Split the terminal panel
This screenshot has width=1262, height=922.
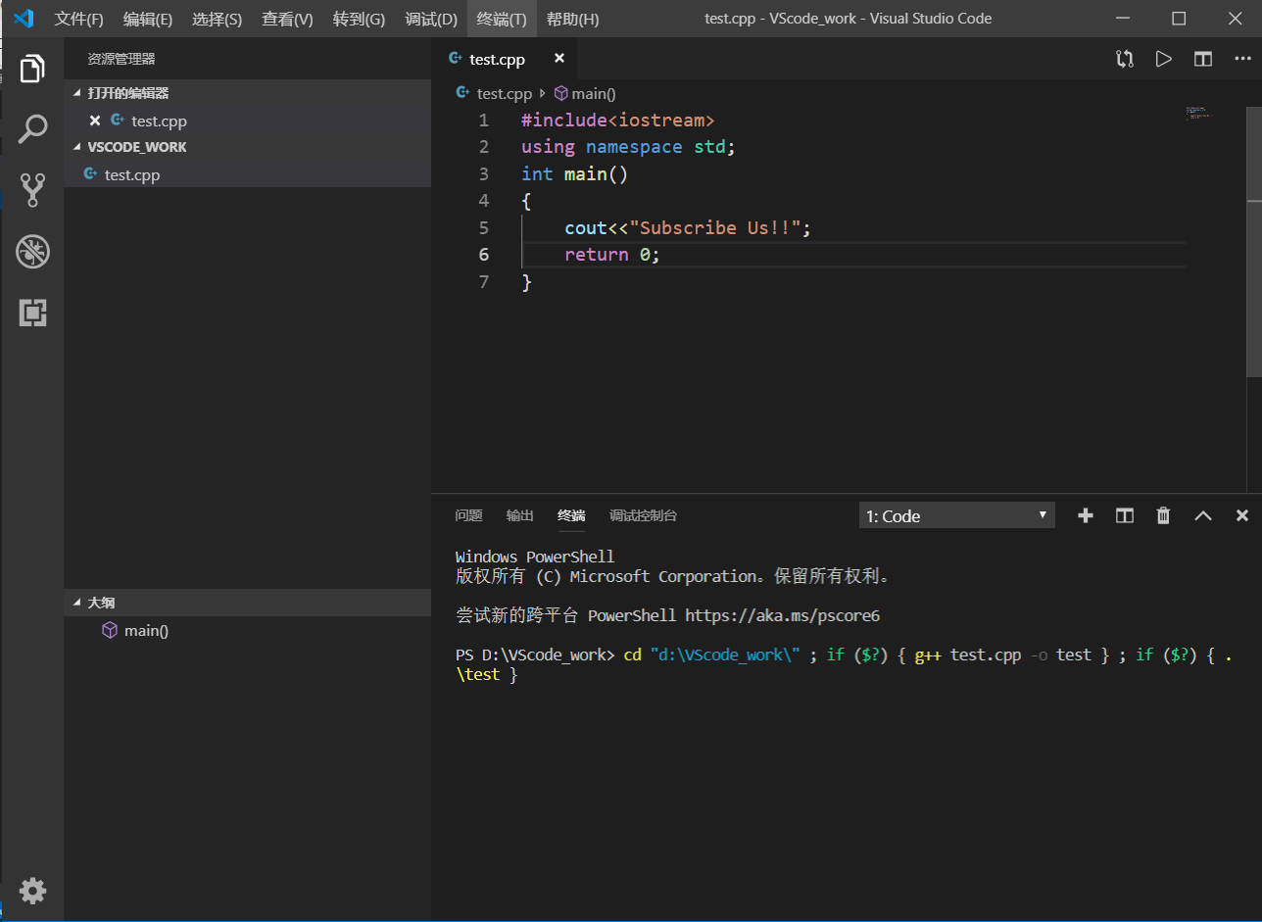[x=1125, y=515]
